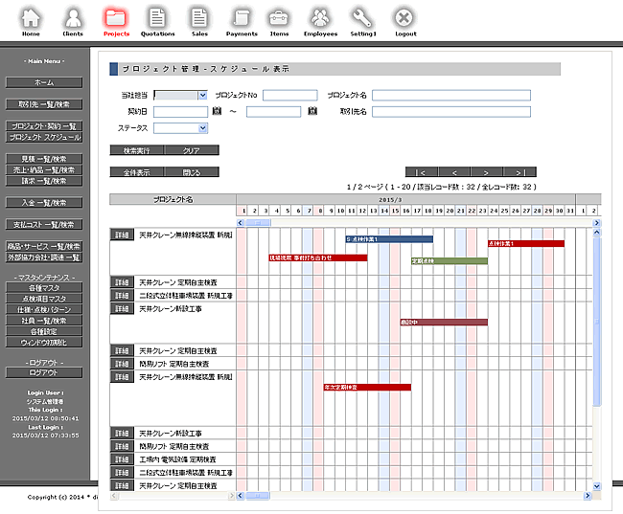This screenshot has height=514, width=623.
Task: Click right arrow of project-name list scrollbar
Action: coord(232,496)
